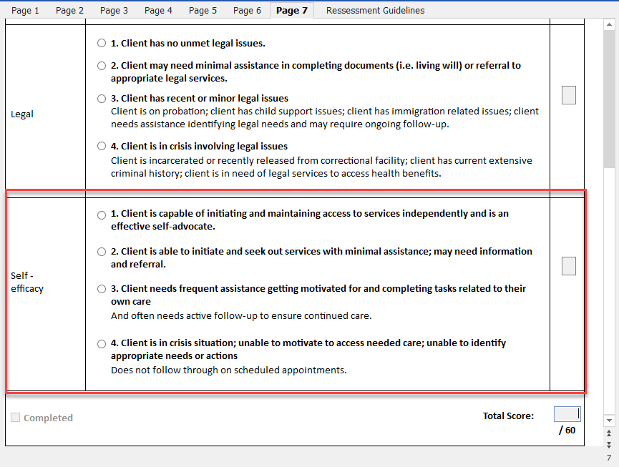
Task: Open Page 6 of the assessment
Action: [x=247, y=10]
